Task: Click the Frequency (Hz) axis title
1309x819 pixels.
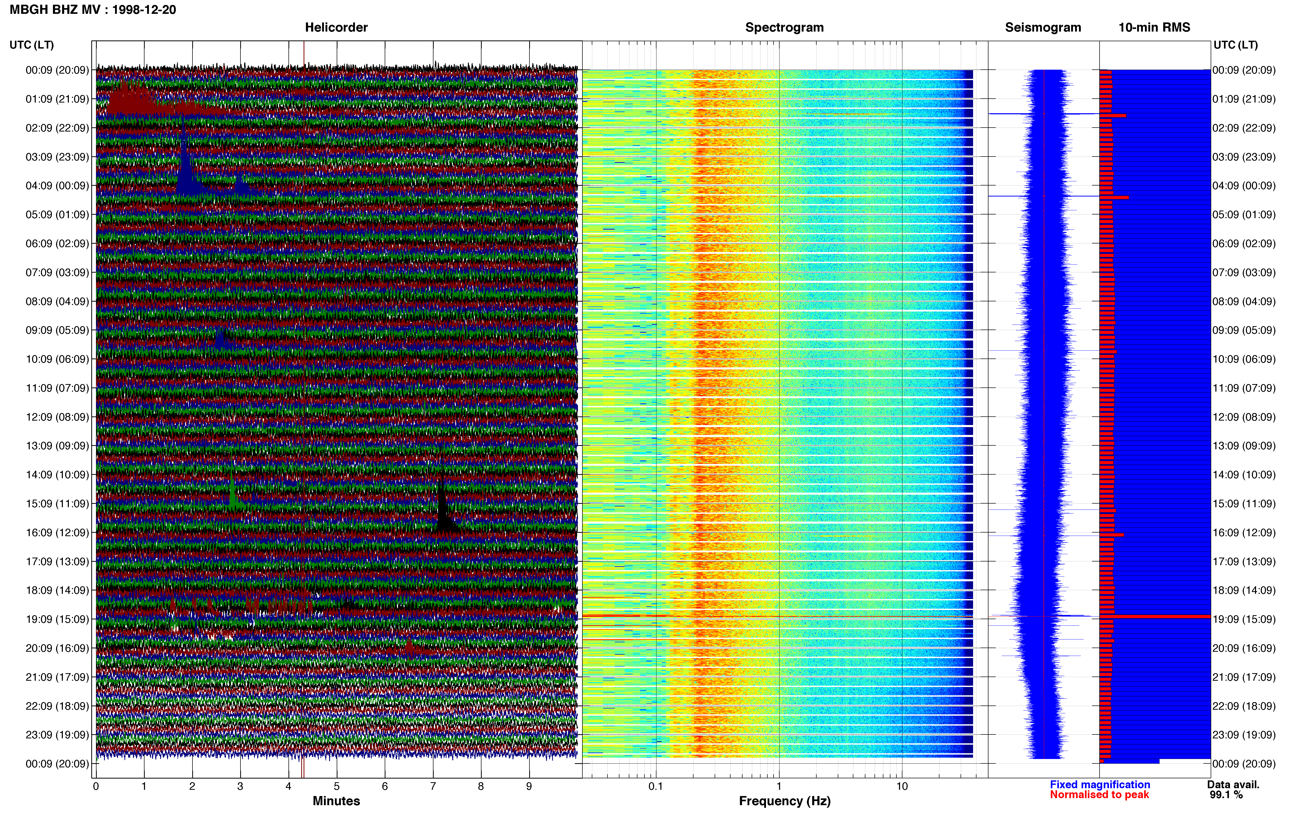Action: point(785,801)
